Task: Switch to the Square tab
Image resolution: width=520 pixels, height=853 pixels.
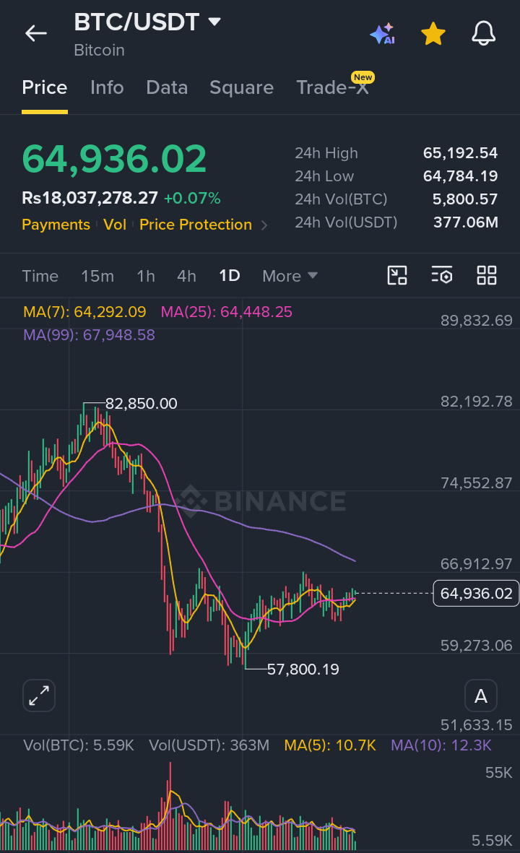Action: pos(241,87)
